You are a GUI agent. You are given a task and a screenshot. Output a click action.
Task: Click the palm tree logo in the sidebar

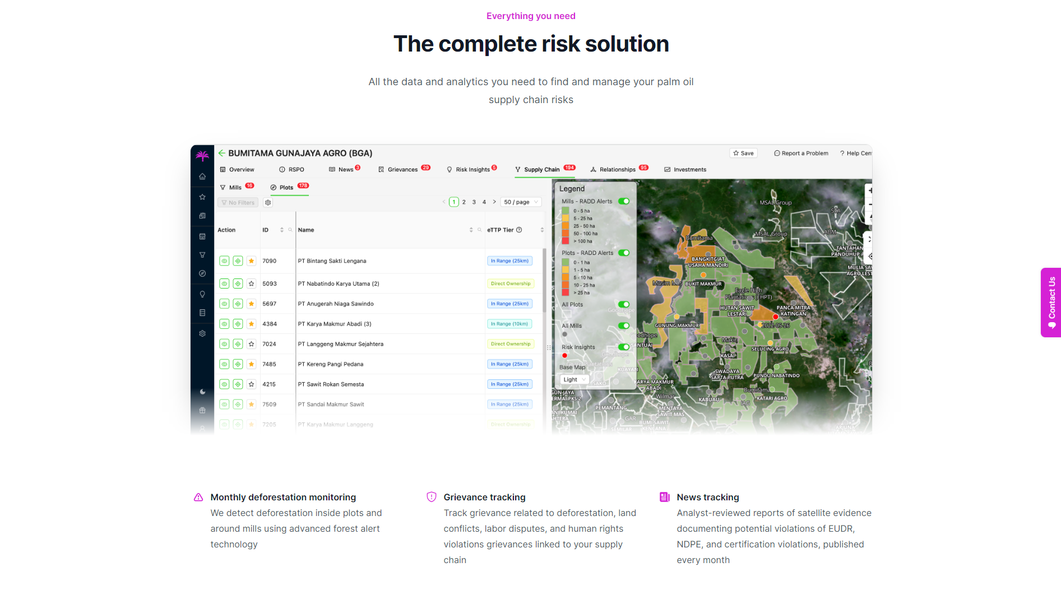click(202, 155)
